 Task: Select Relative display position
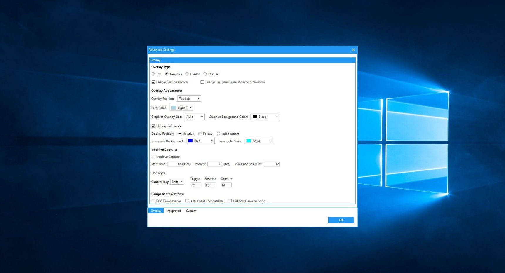(x=180, y=134)
